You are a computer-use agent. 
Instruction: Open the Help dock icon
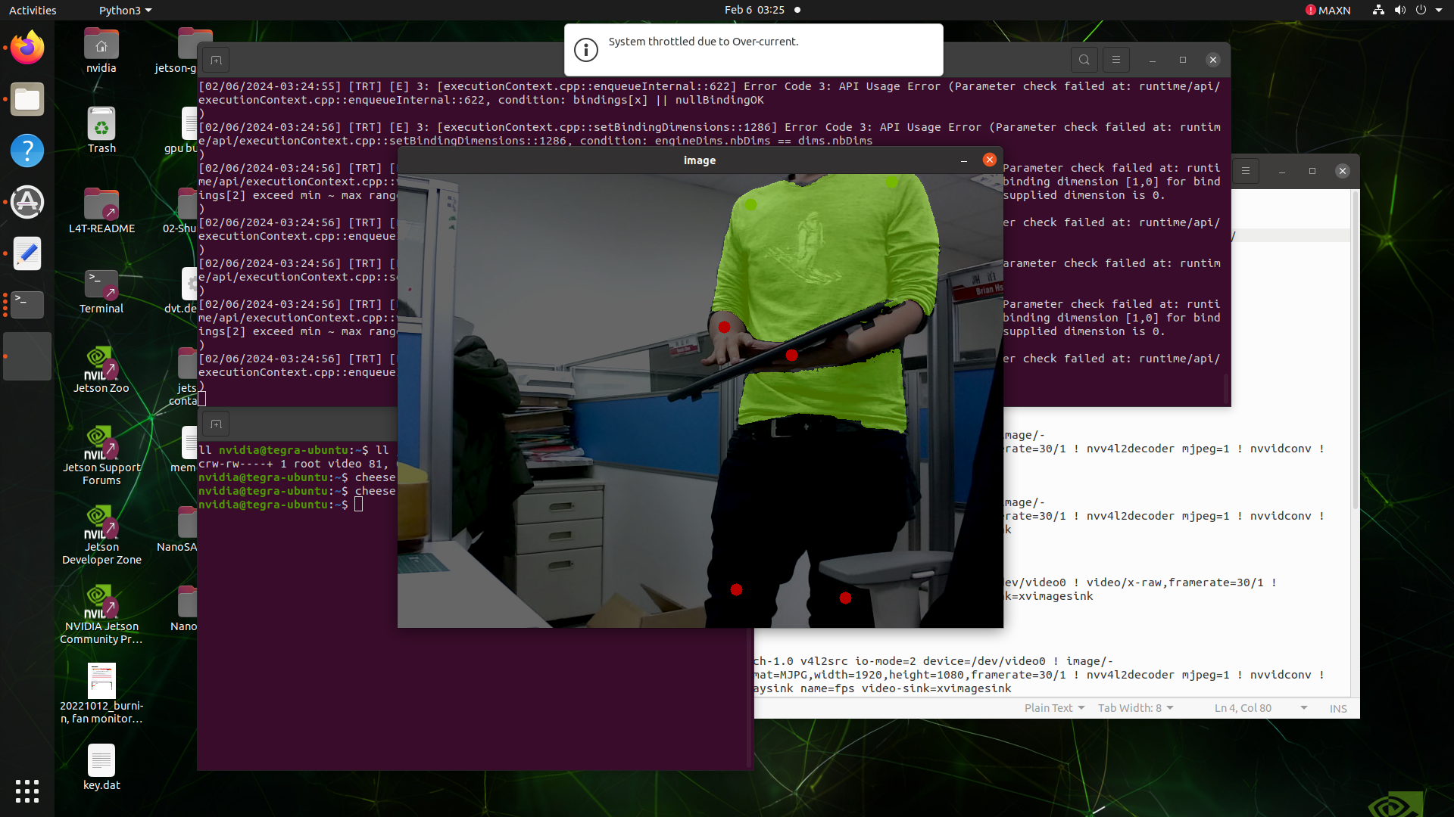click(x=27, y=151)
